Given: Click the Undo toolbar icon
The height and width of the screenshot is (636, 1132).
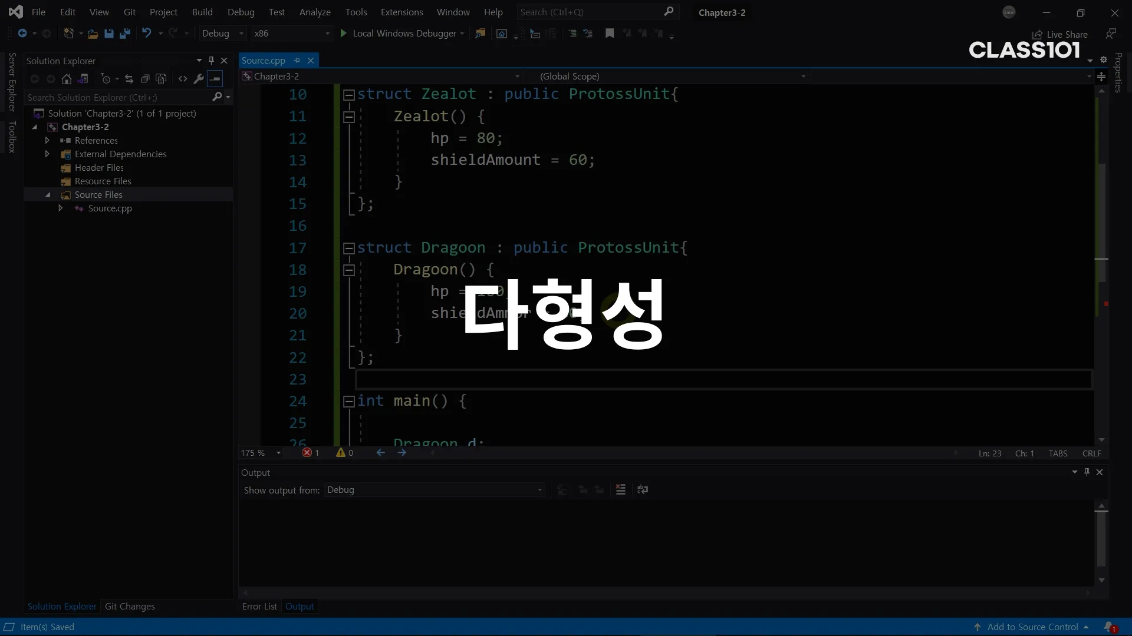Looking at the screenshot, I should point(146,34).
